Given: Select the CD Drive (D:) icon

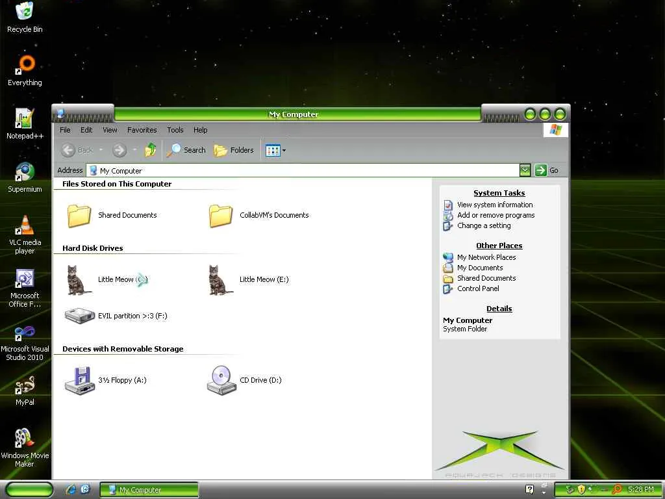Looking at the screenshot, I should pyautogui.click(x=244, y=380).
